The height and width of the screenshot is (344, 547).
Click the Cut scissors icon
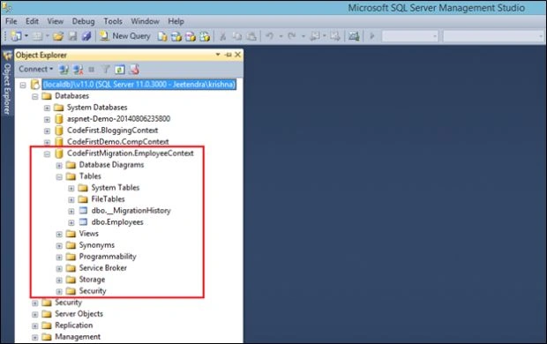[x=223, y=36]
